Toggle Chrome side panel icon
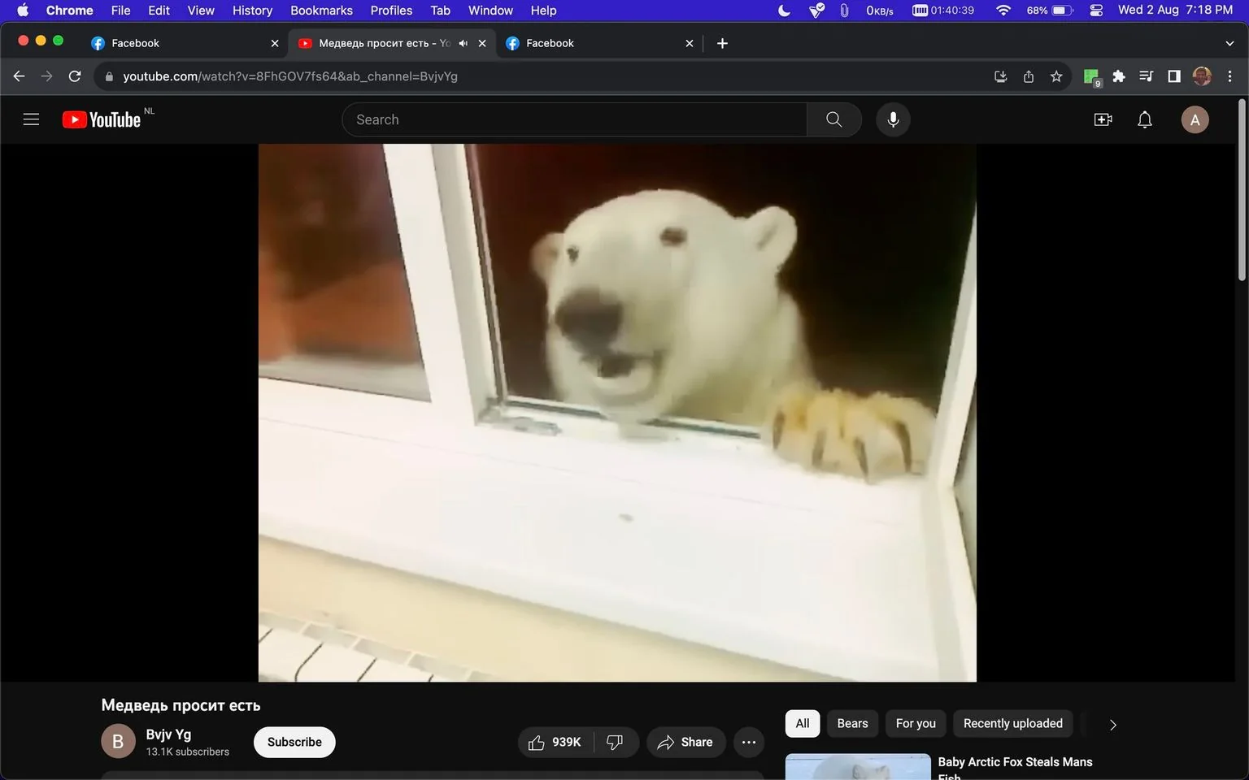1249x780 pixels. pyautogui.click(x=1173, y=76)
